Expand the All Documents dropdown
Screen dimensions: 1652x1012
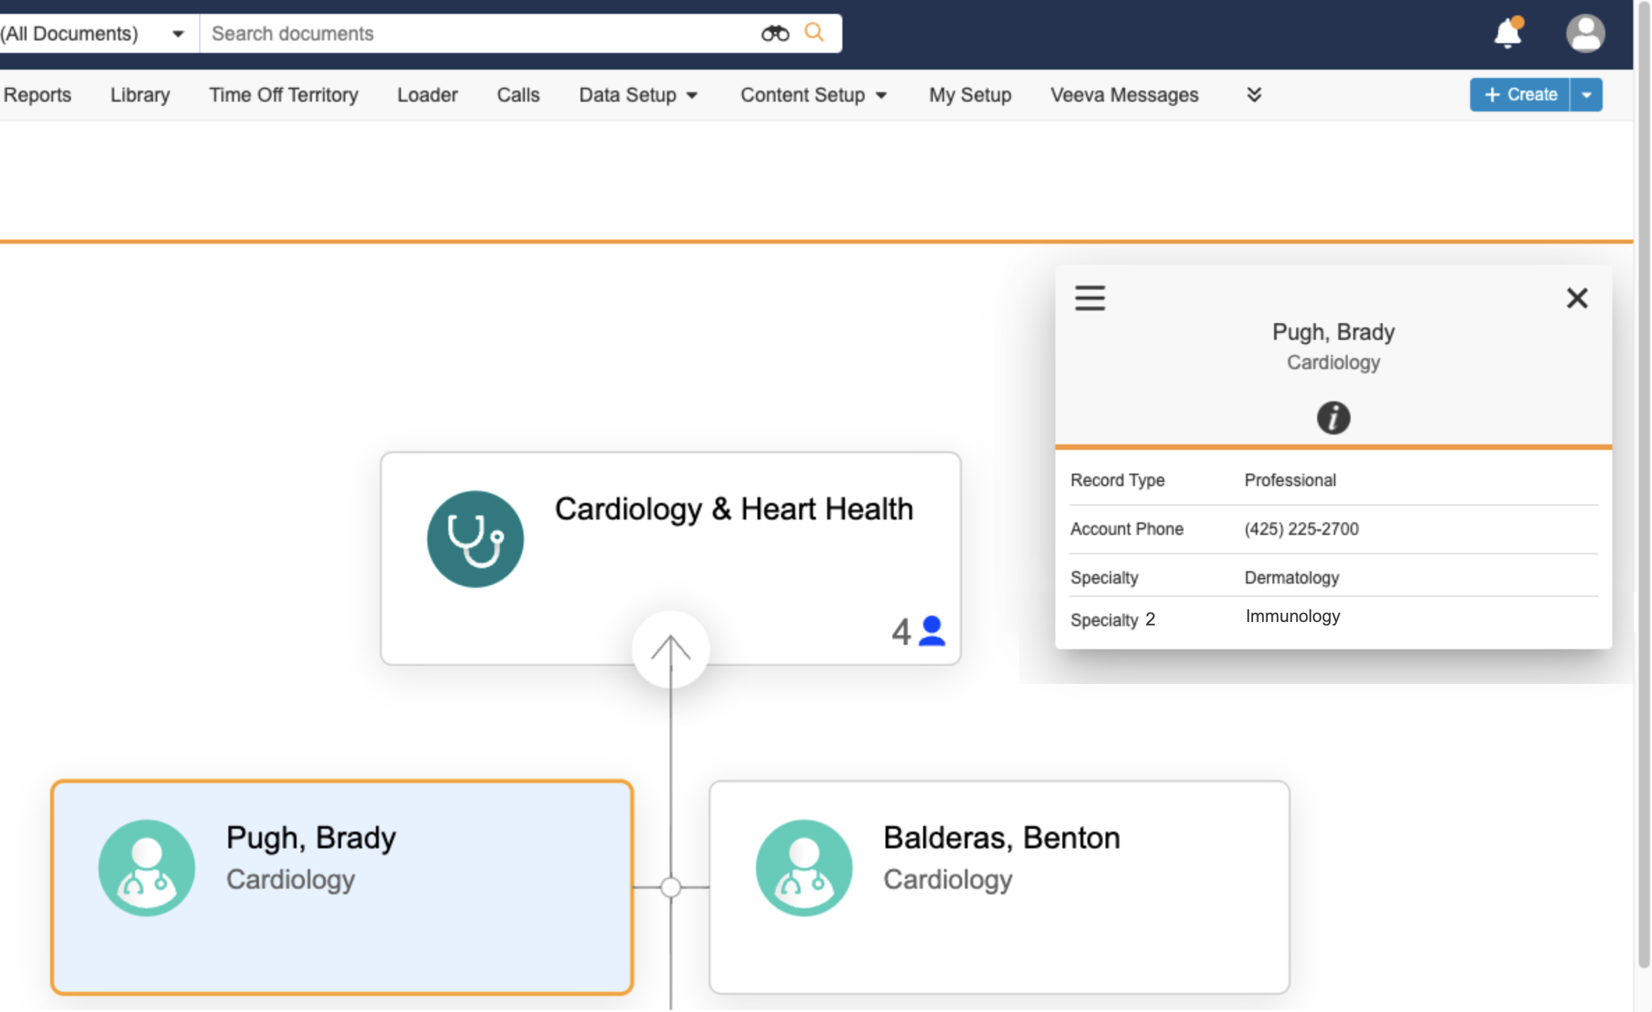pos(178,33)
